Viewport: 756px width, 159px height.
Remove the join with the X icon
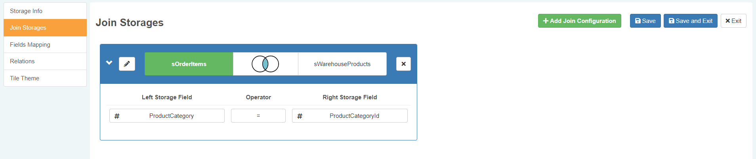(x=403, y=64)
